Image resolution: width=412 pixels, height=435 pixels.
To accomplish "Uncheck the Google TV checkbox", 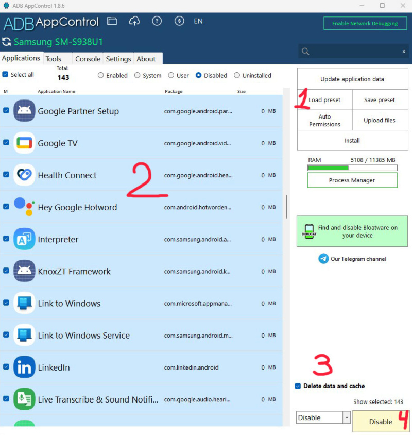I will click(6, 142).
